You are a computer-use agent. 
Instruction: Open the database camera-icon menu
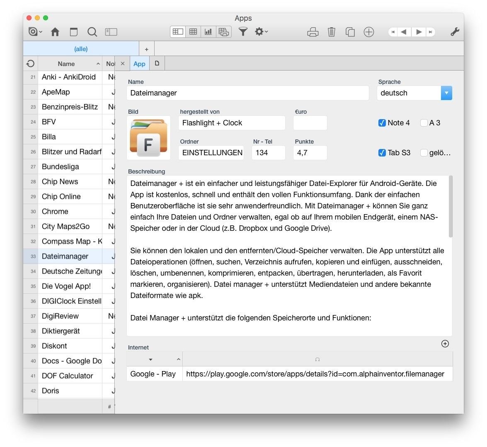pos(35,32)
